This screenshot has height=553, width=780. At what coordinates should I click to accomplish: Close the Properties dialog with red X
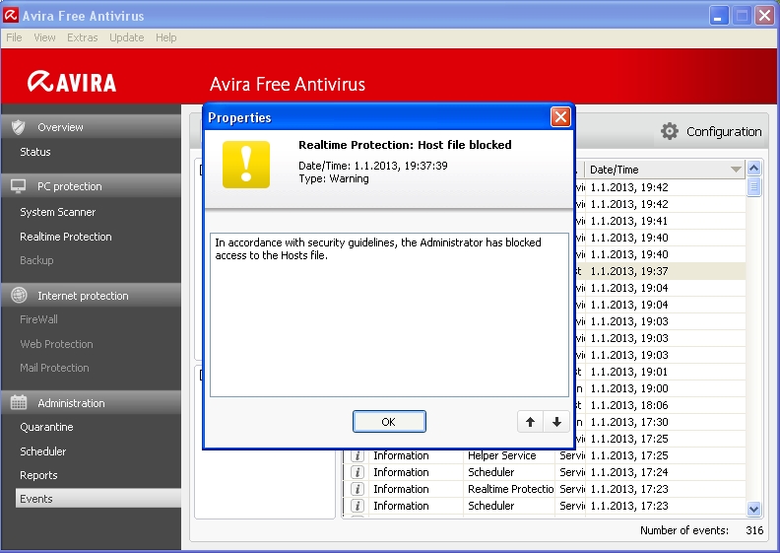click(560, 117)
